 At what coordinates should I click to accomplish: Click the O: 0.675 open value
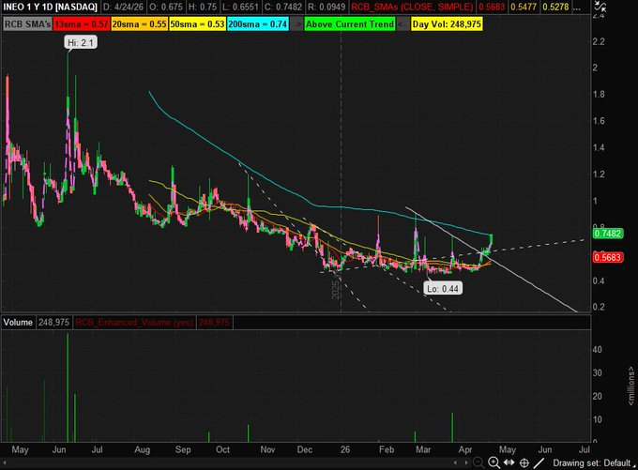pyautogui.click(x=165, y=7)
